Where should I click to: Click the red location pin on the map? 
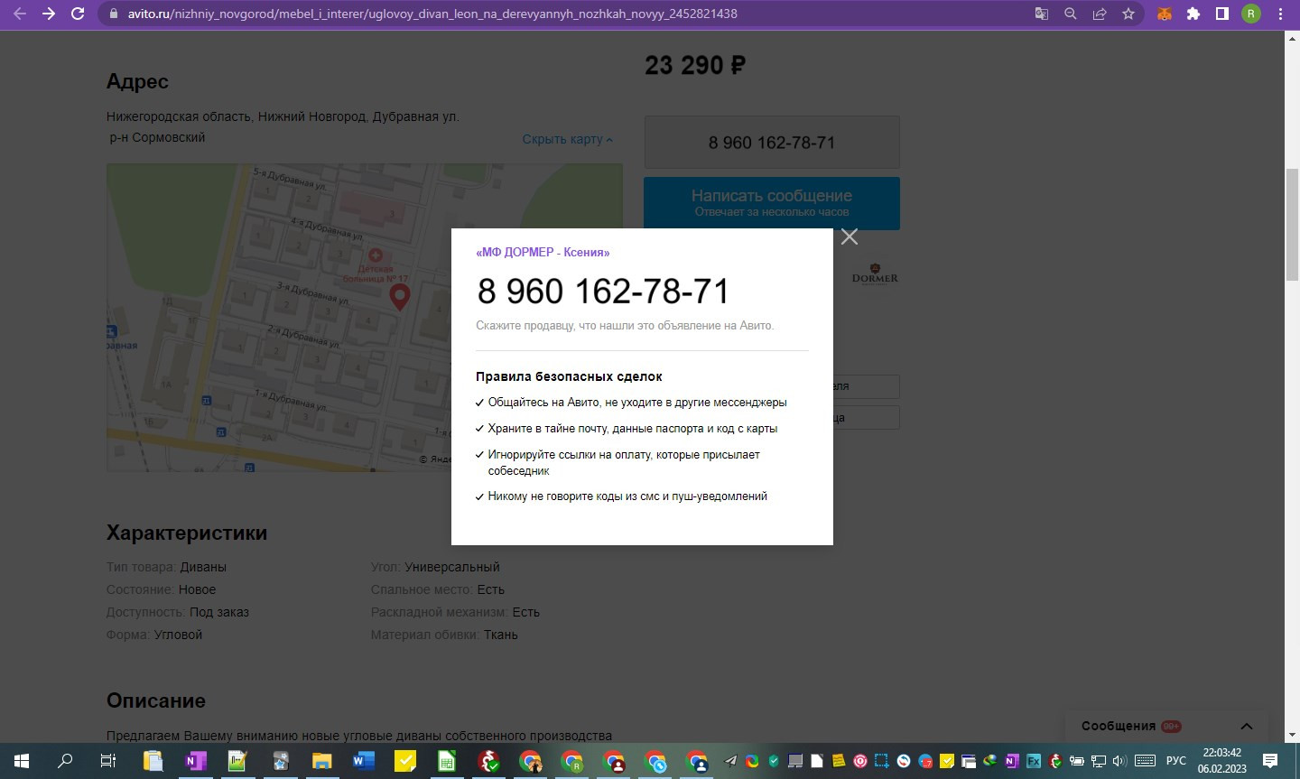[399, 297]
